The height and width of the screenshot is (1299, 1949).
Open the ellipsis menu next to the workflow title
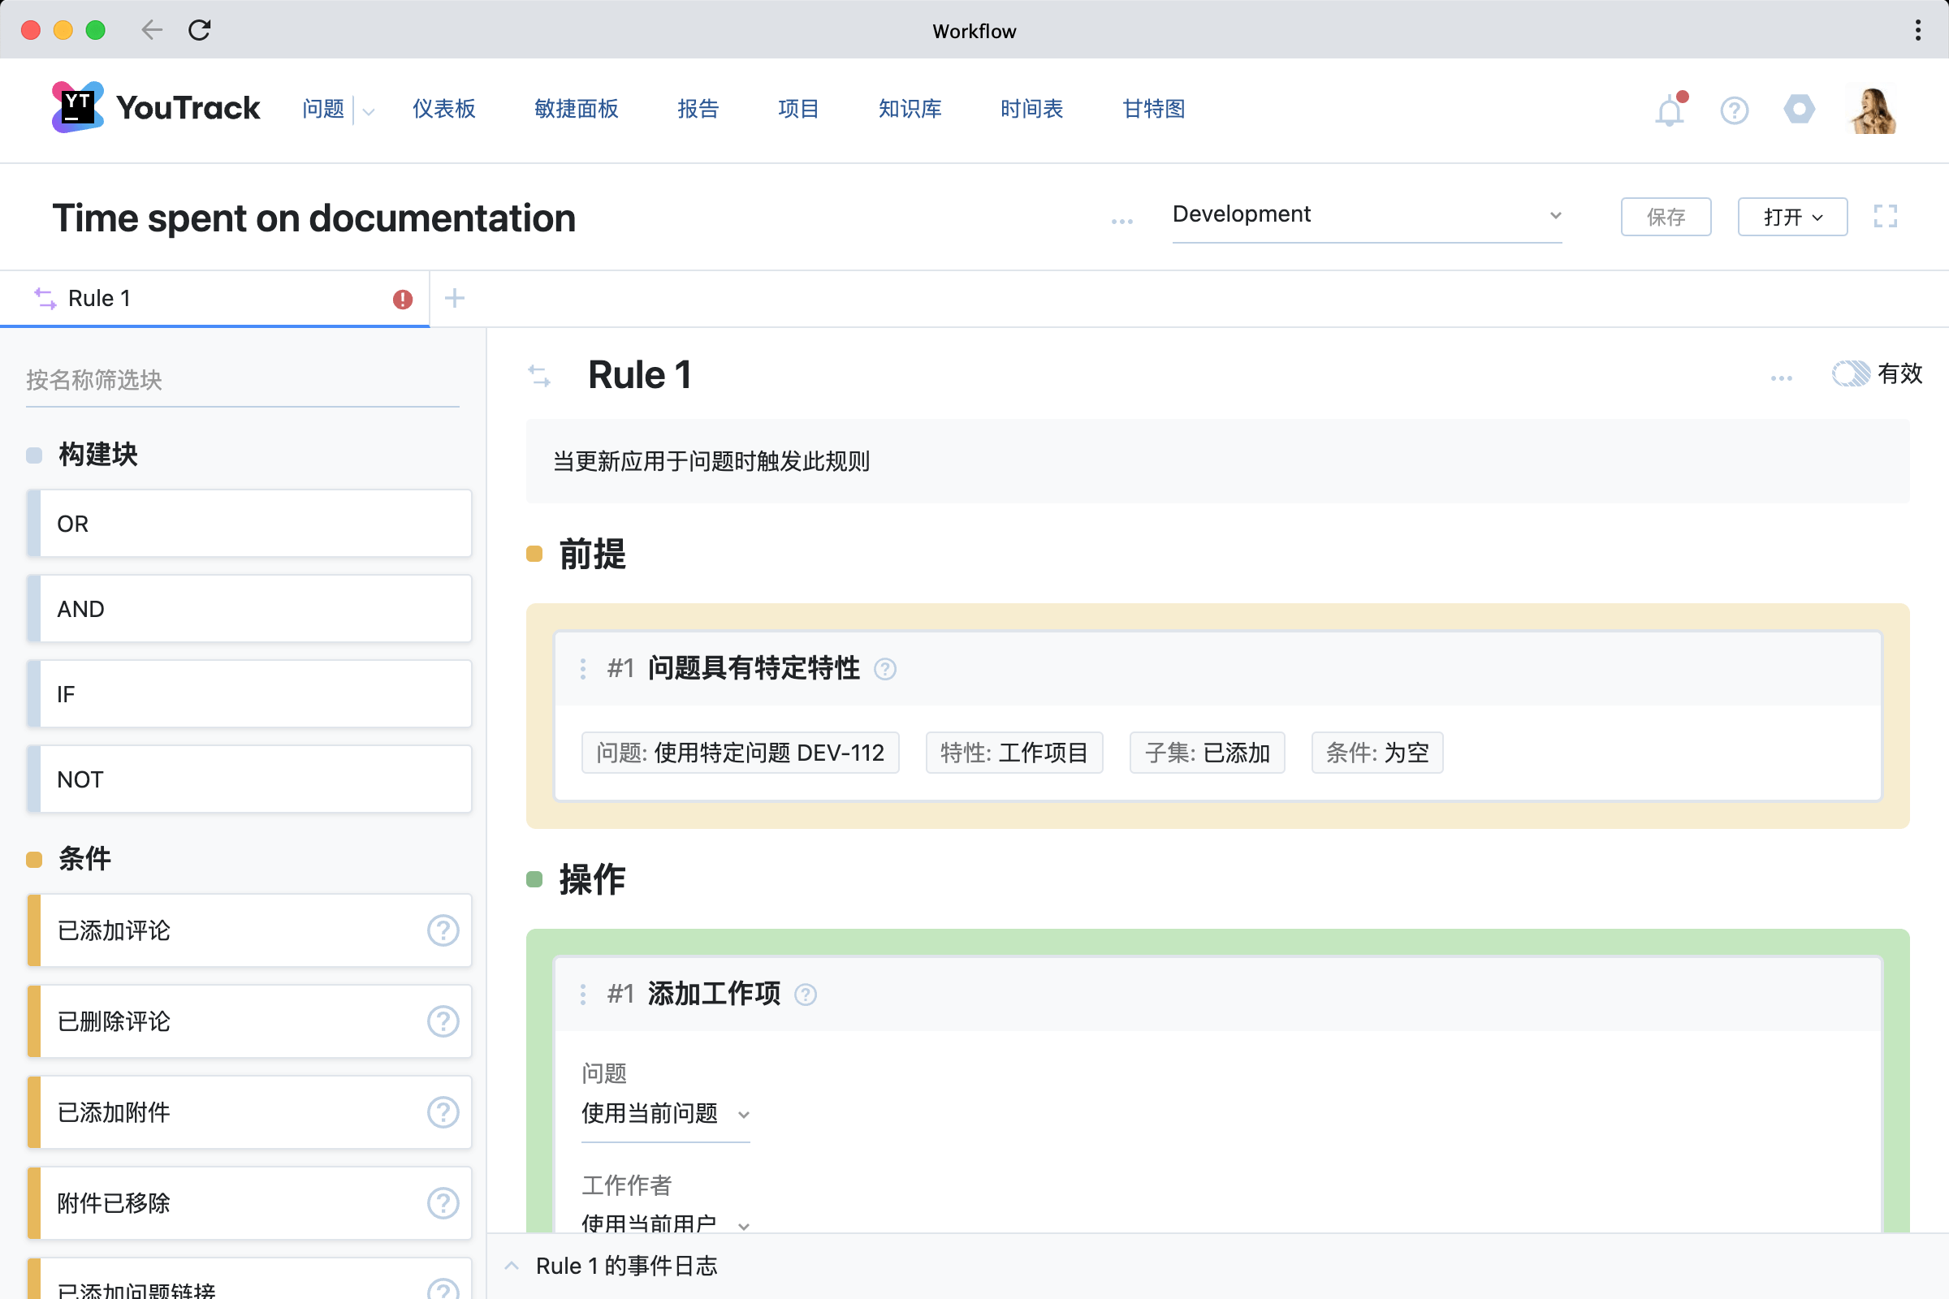pos(1121,221)
